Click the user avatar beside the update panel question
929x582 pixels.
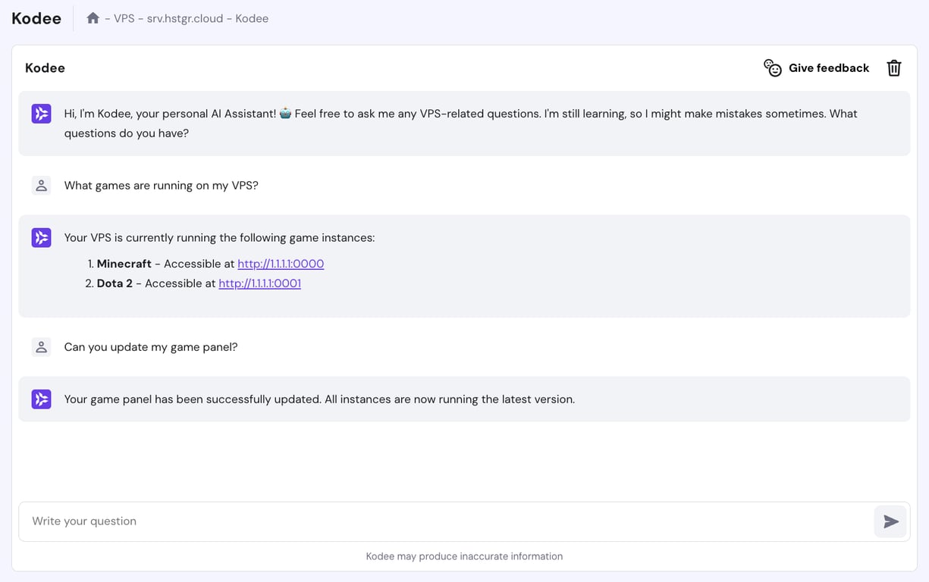[41, 346]
